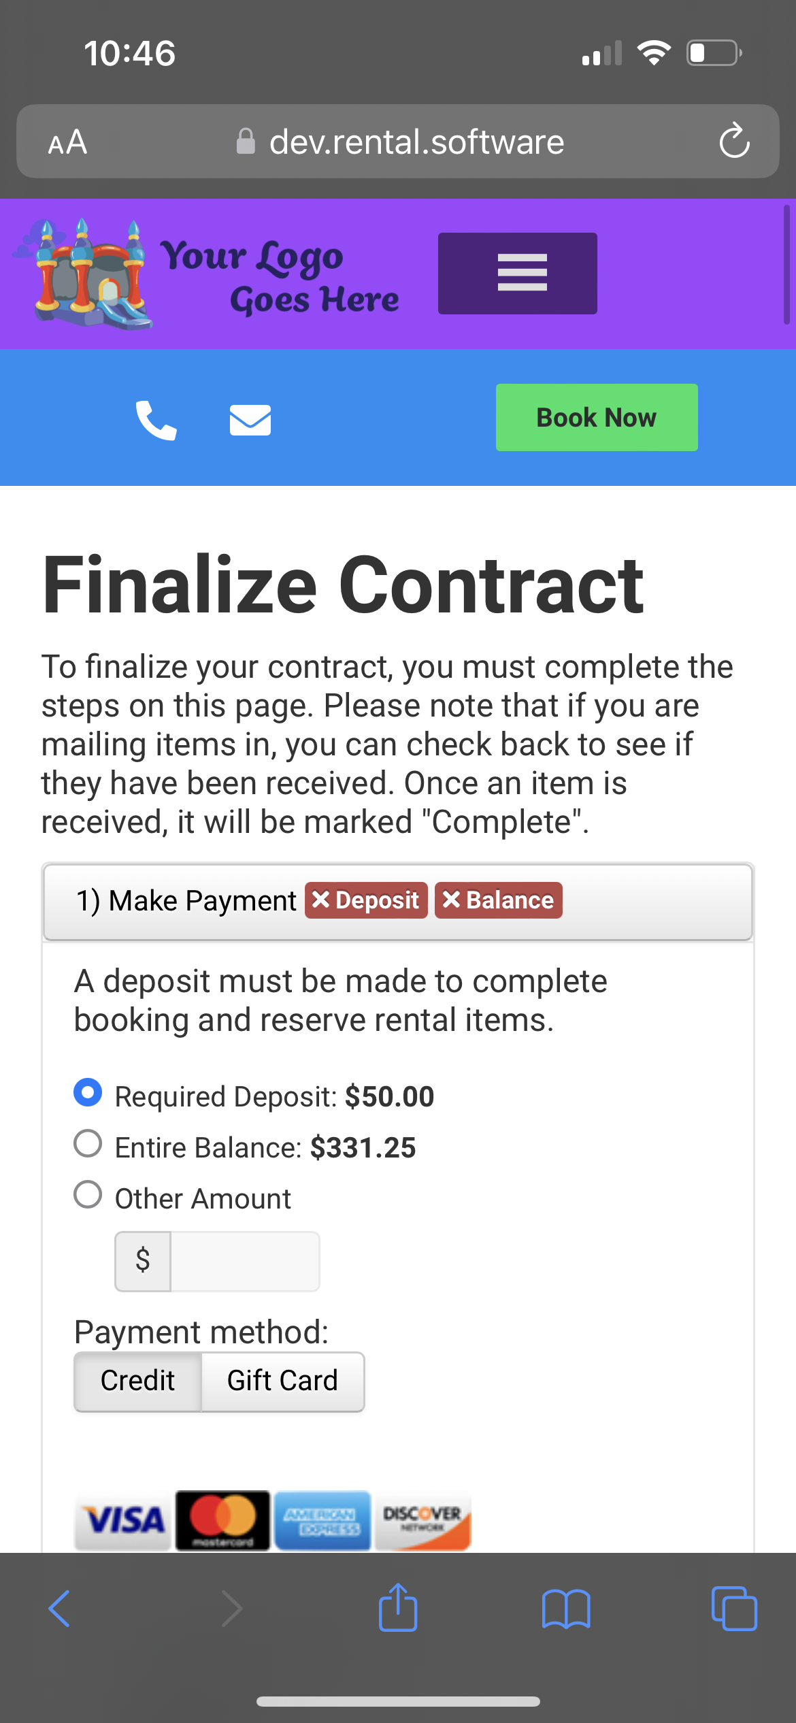Select the Required Deposit $50.00 option
The width and height of the screenshot is (796, 1723).
pyautogui.click(x=88, y=1092)
